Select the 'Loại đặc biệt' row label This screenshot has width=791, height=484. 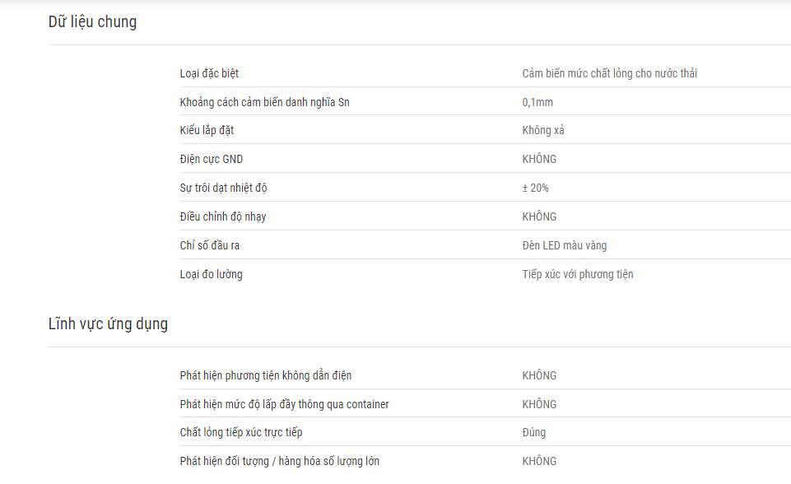point(209,74)
